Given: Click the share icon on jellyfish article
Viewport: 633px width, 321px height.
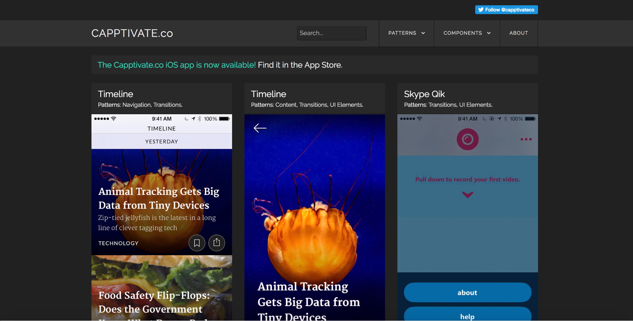Looking at the screenshot, I should [x=217, y=243].
